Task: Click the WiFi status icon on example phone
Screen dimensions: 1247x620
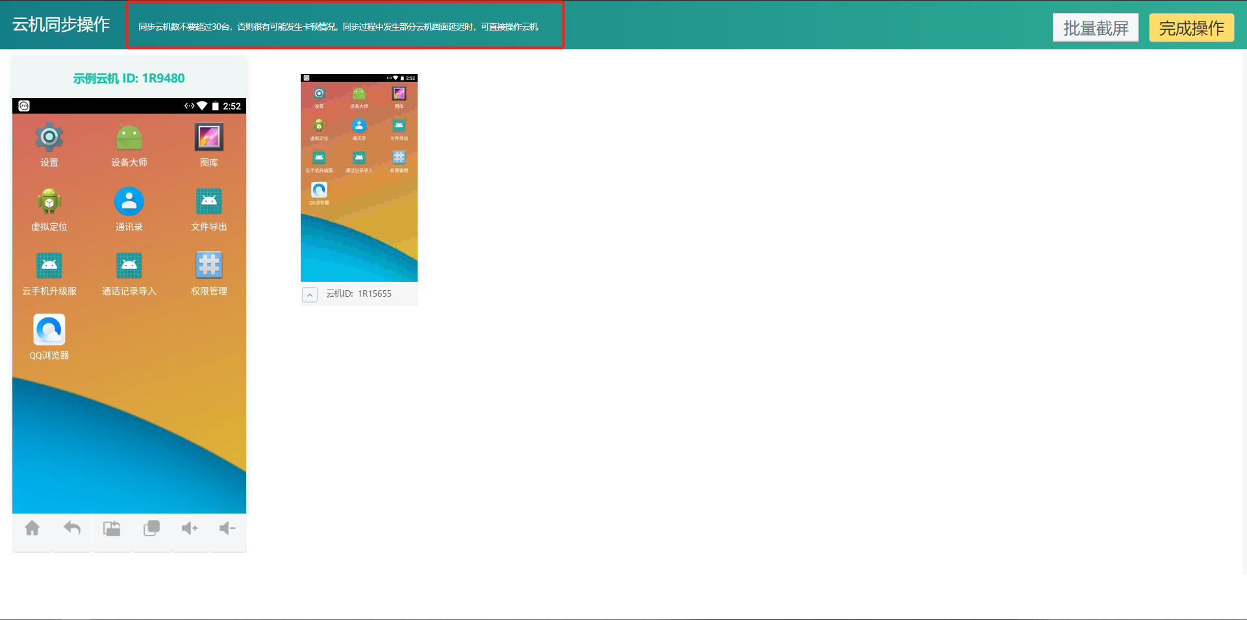Action: (x=202, y=106)
